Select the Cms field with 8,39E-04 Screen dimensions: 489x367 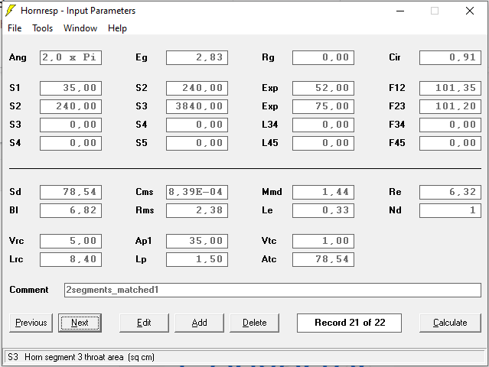tap(197, 192)
